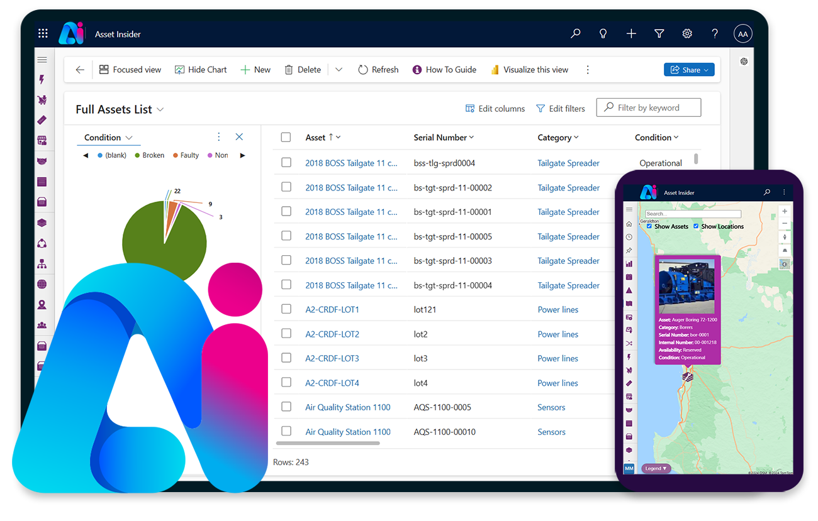Viewport: 818px width, 521px height.
Task: Check the row for serial bss-tlg-sprd0004
Action: (286, 162)
